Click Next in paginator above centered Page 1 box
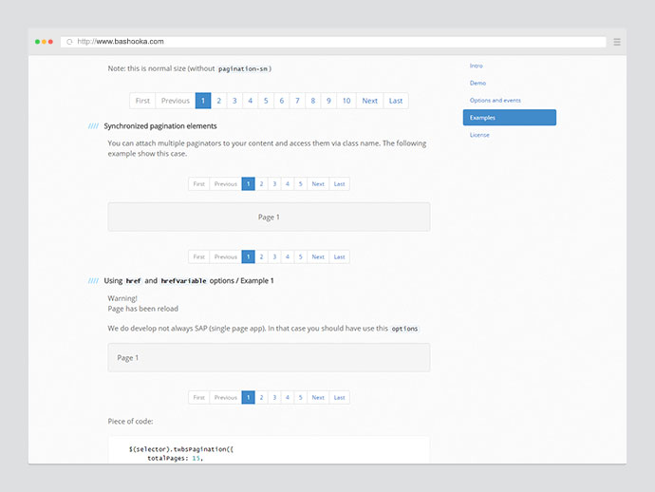The image size is (655, 492). pos(318,184)
